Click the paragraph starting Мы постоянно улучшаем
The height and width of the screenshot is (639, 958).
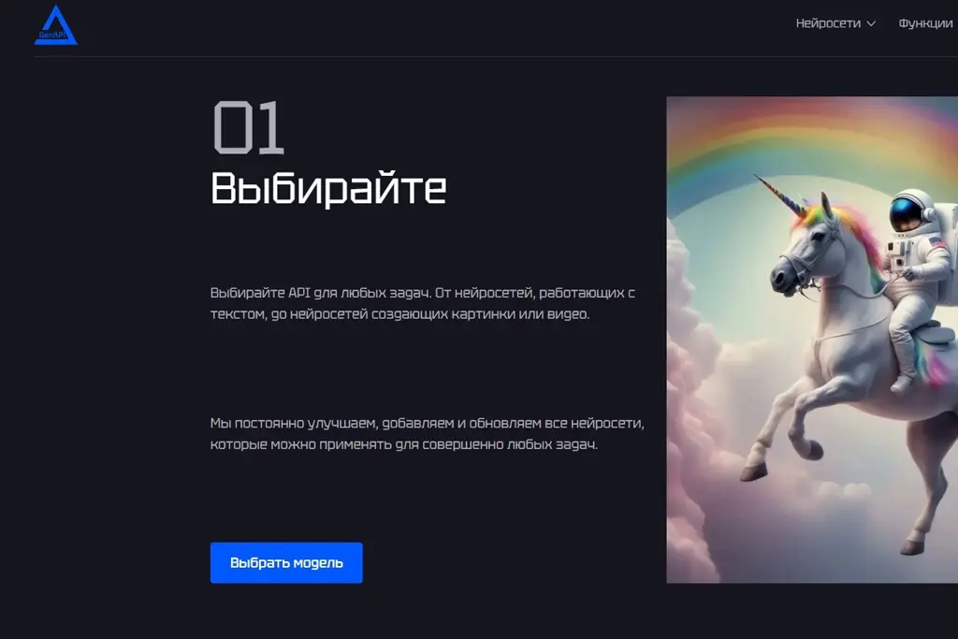[427, 434]
